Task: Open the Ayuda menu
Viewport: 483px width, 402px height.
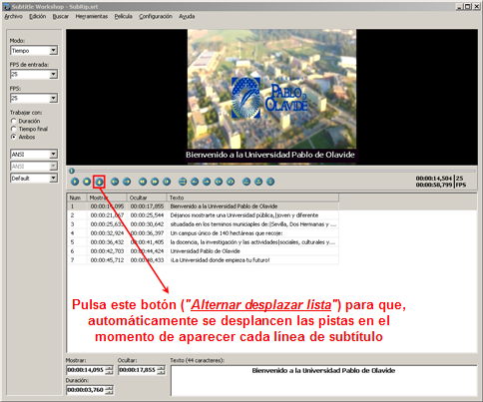Action: coord(187,16)
